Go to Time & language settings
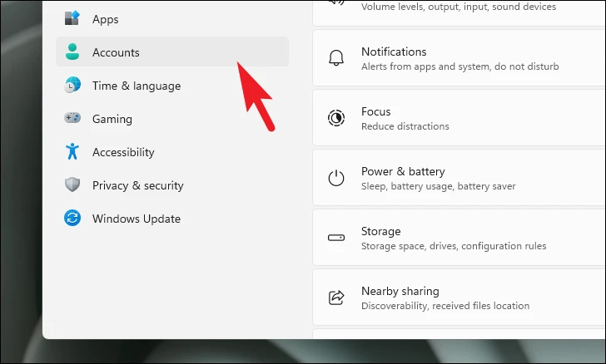This screenshot has width=606, height=364. (172, 86)
